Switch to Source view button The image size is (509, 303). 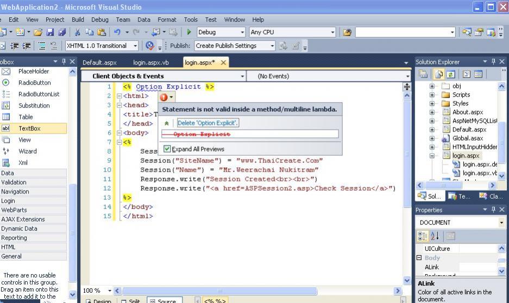[x=164, y=301]
